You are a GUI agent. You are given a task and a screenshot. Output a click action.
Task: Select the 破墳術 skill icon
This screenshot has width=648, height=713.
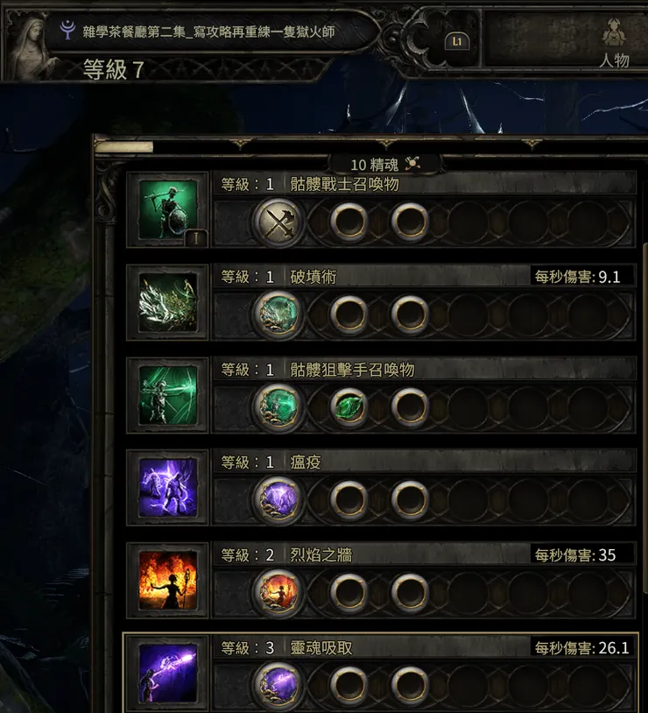(x=168, y=302)
